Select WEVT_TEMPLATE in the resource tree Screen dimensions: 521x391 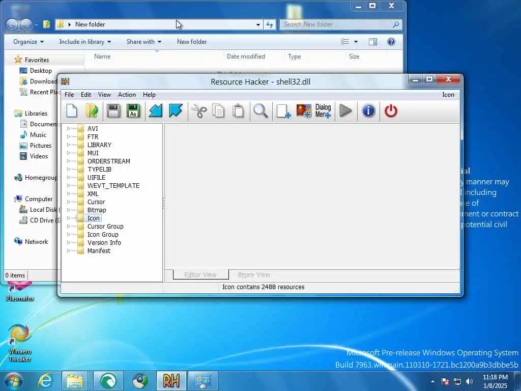click(x=113, y=185)
